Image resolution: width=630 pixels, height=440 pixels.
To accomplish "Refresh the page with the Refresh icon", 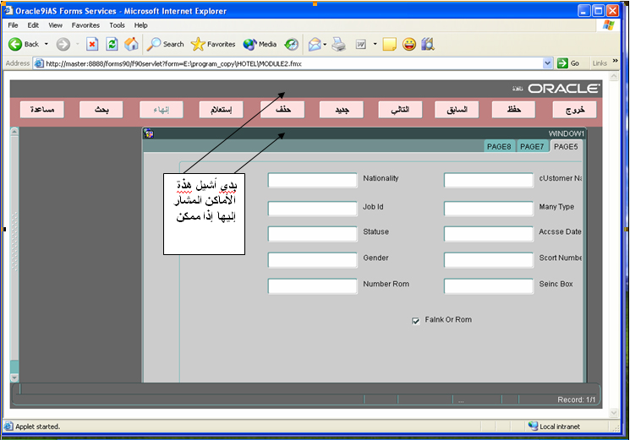I will click(112, 44).
